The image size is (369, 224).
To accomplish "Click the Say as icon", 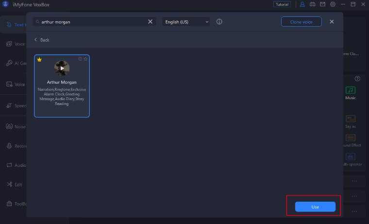I will 351,119.
